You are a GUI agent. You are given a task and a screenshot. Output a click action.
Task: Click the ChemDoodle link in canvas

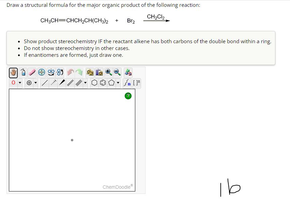(118, 187)
